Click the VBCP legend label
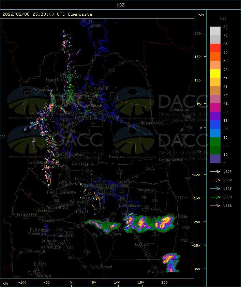The width and height of the screenshot is (241, 287). [x=227, y=172]
